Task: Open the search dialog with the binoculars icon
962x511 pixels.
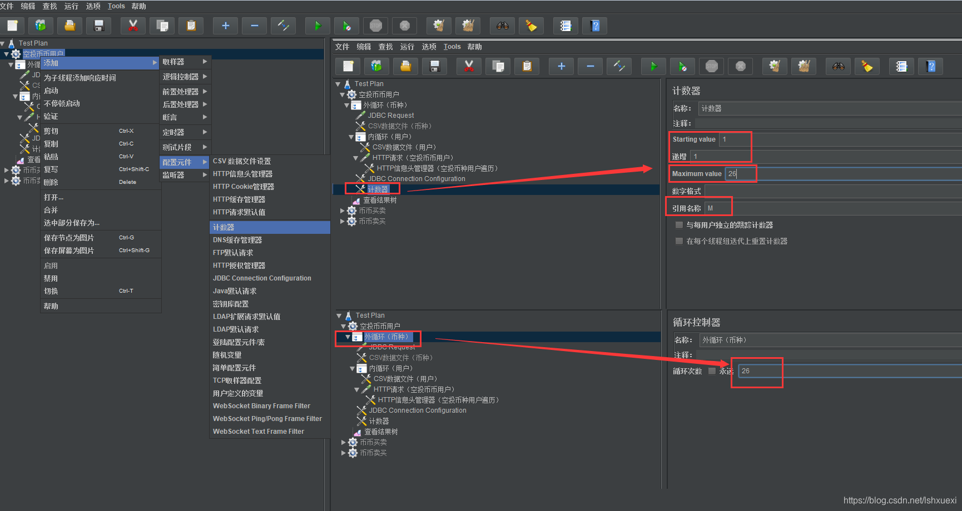Action: [502, 26]
